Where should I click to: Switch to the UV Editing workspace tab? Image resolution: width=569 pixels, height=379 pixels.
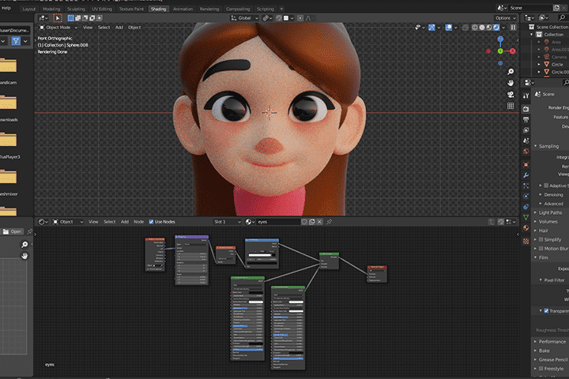point(102,9)
